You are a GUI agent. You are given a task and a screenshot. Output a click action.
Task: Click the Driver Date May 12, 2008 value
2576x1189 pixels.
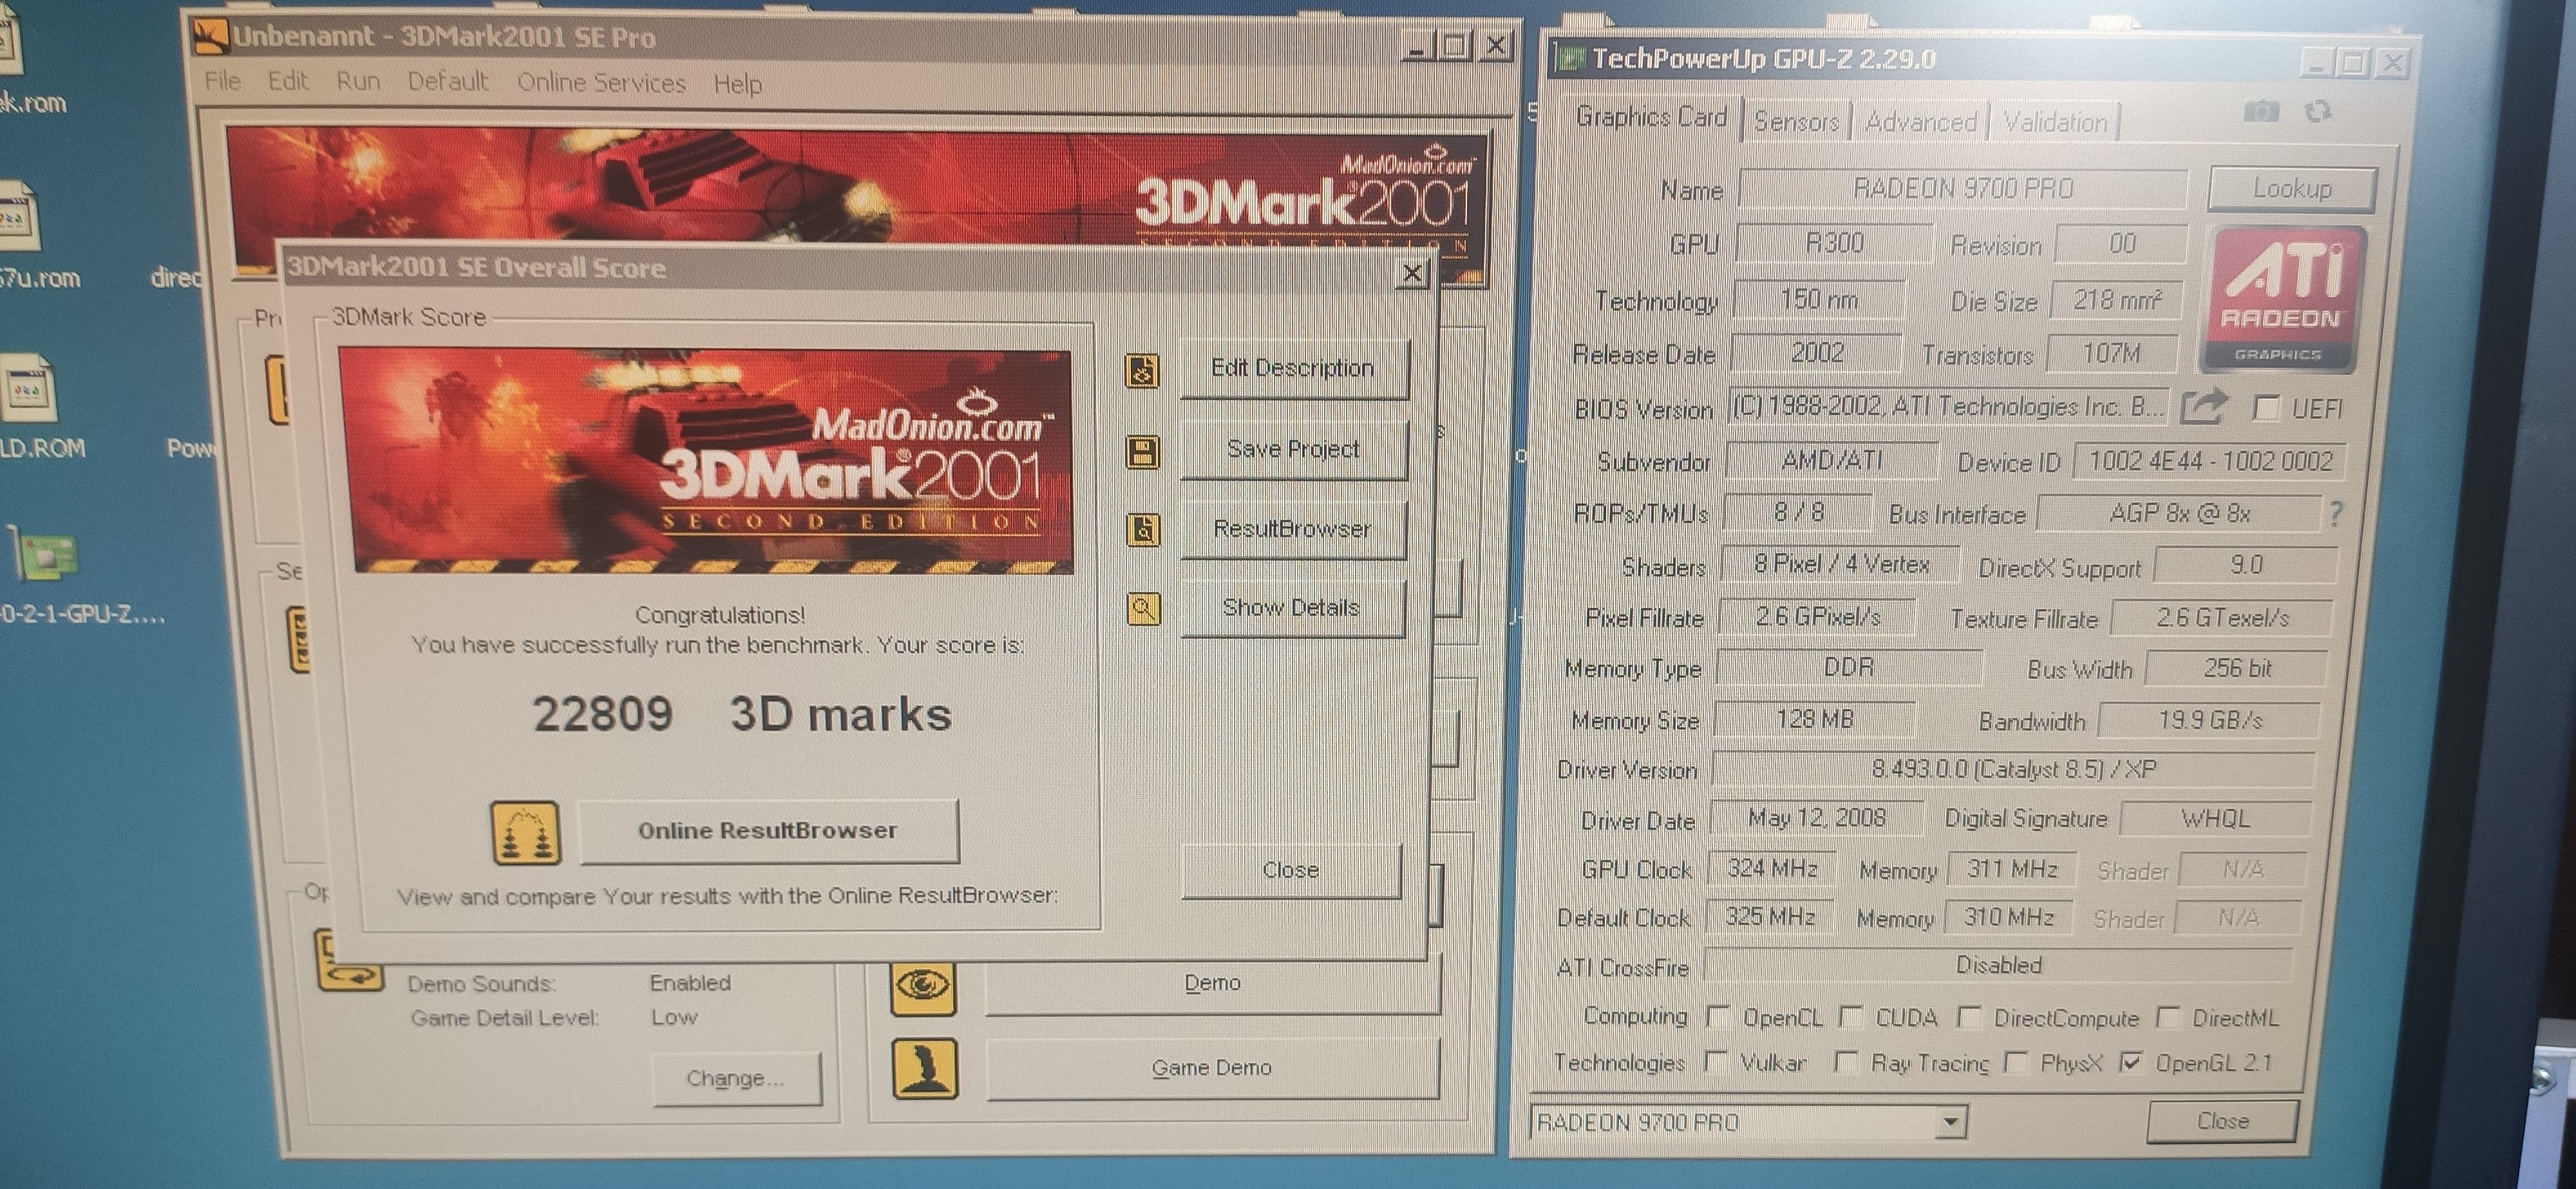(1817, 818)
